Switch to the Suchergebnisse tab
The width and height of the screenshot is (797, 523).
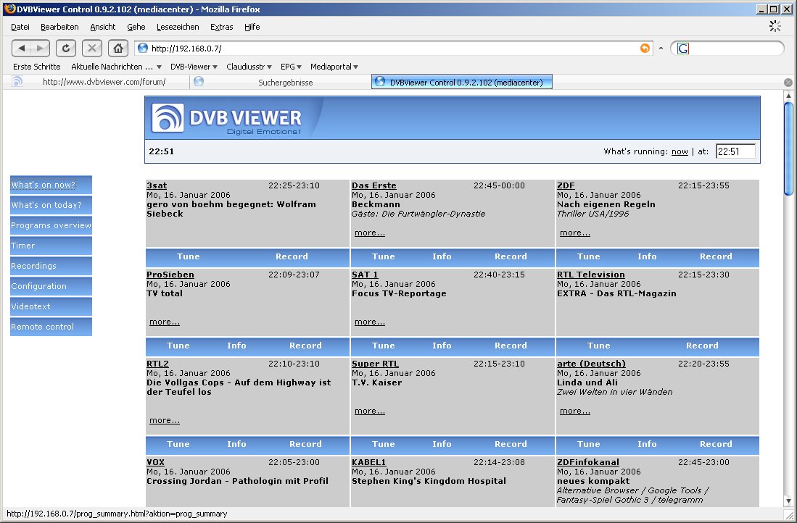pos(280,82)
